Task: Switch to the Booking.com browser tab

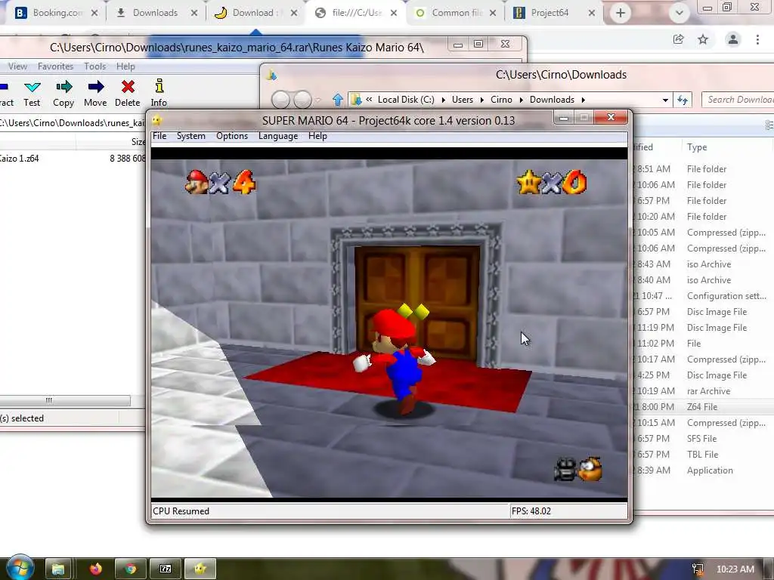Action: (53, 13)
